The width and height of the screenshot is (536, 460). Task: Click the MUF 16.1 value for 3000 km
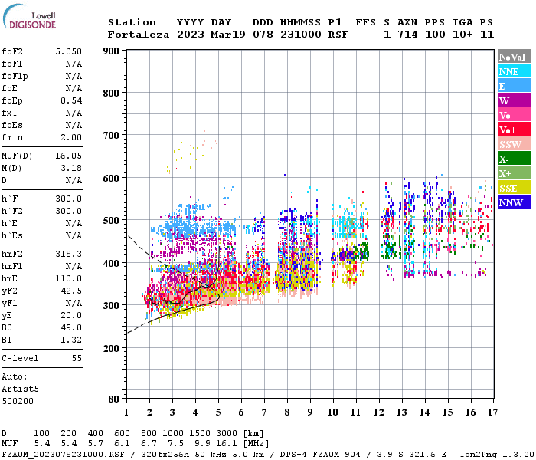pos(227,444)
